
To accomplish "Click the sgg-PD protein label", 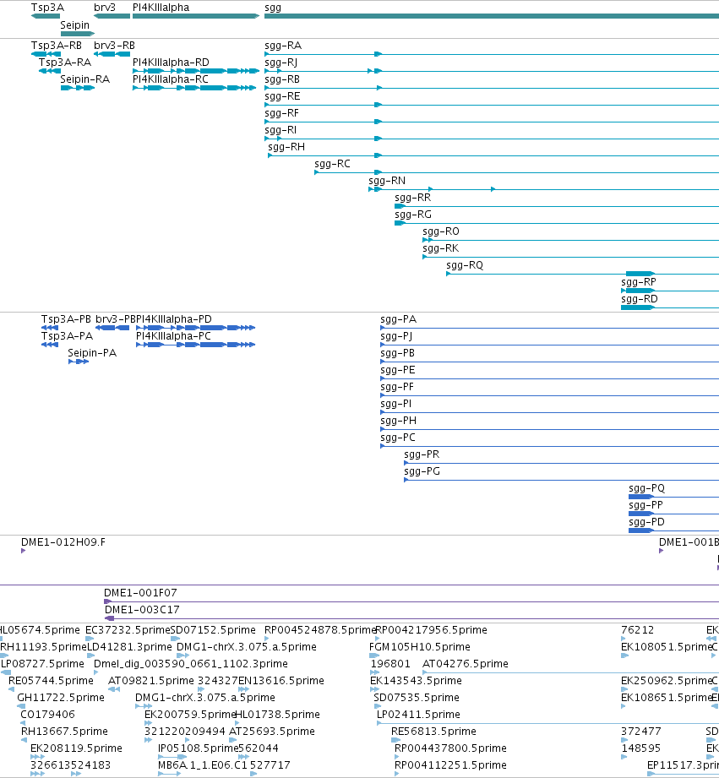I will [646, 521].
